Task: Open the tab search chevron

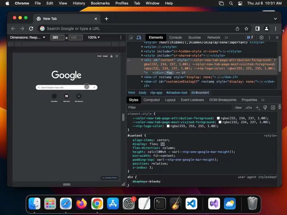Action: (275, 19)
